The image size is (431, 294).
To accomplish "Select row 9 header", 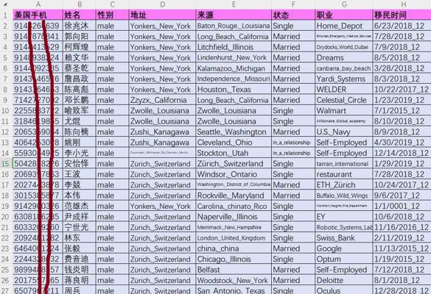I will pyautogui.click(x=6, y=100).
